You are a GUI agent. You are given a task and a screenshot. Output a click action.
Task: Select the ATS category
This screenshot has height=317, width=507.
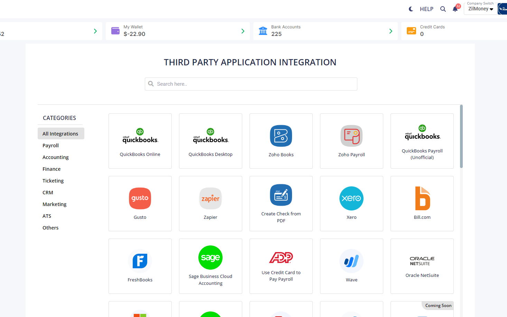click(47, 216)
